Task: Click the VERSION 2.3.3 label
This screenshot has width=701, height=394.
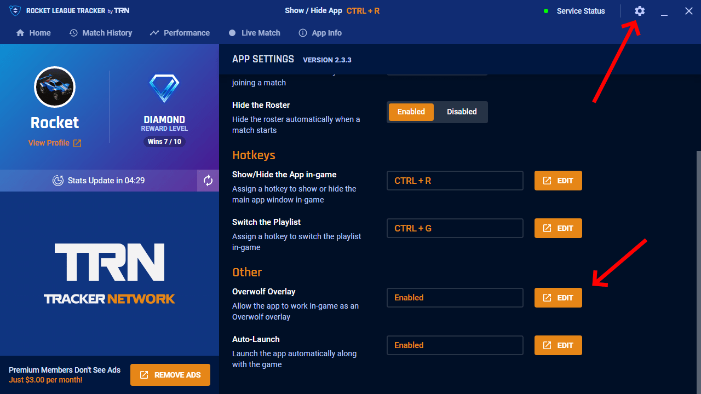Action: (327, 60)
